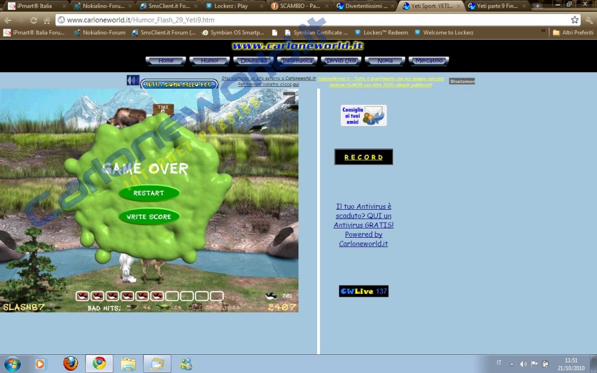Click the Download site menu button
This screenshot has width=597, height=373.
point(253,61)
